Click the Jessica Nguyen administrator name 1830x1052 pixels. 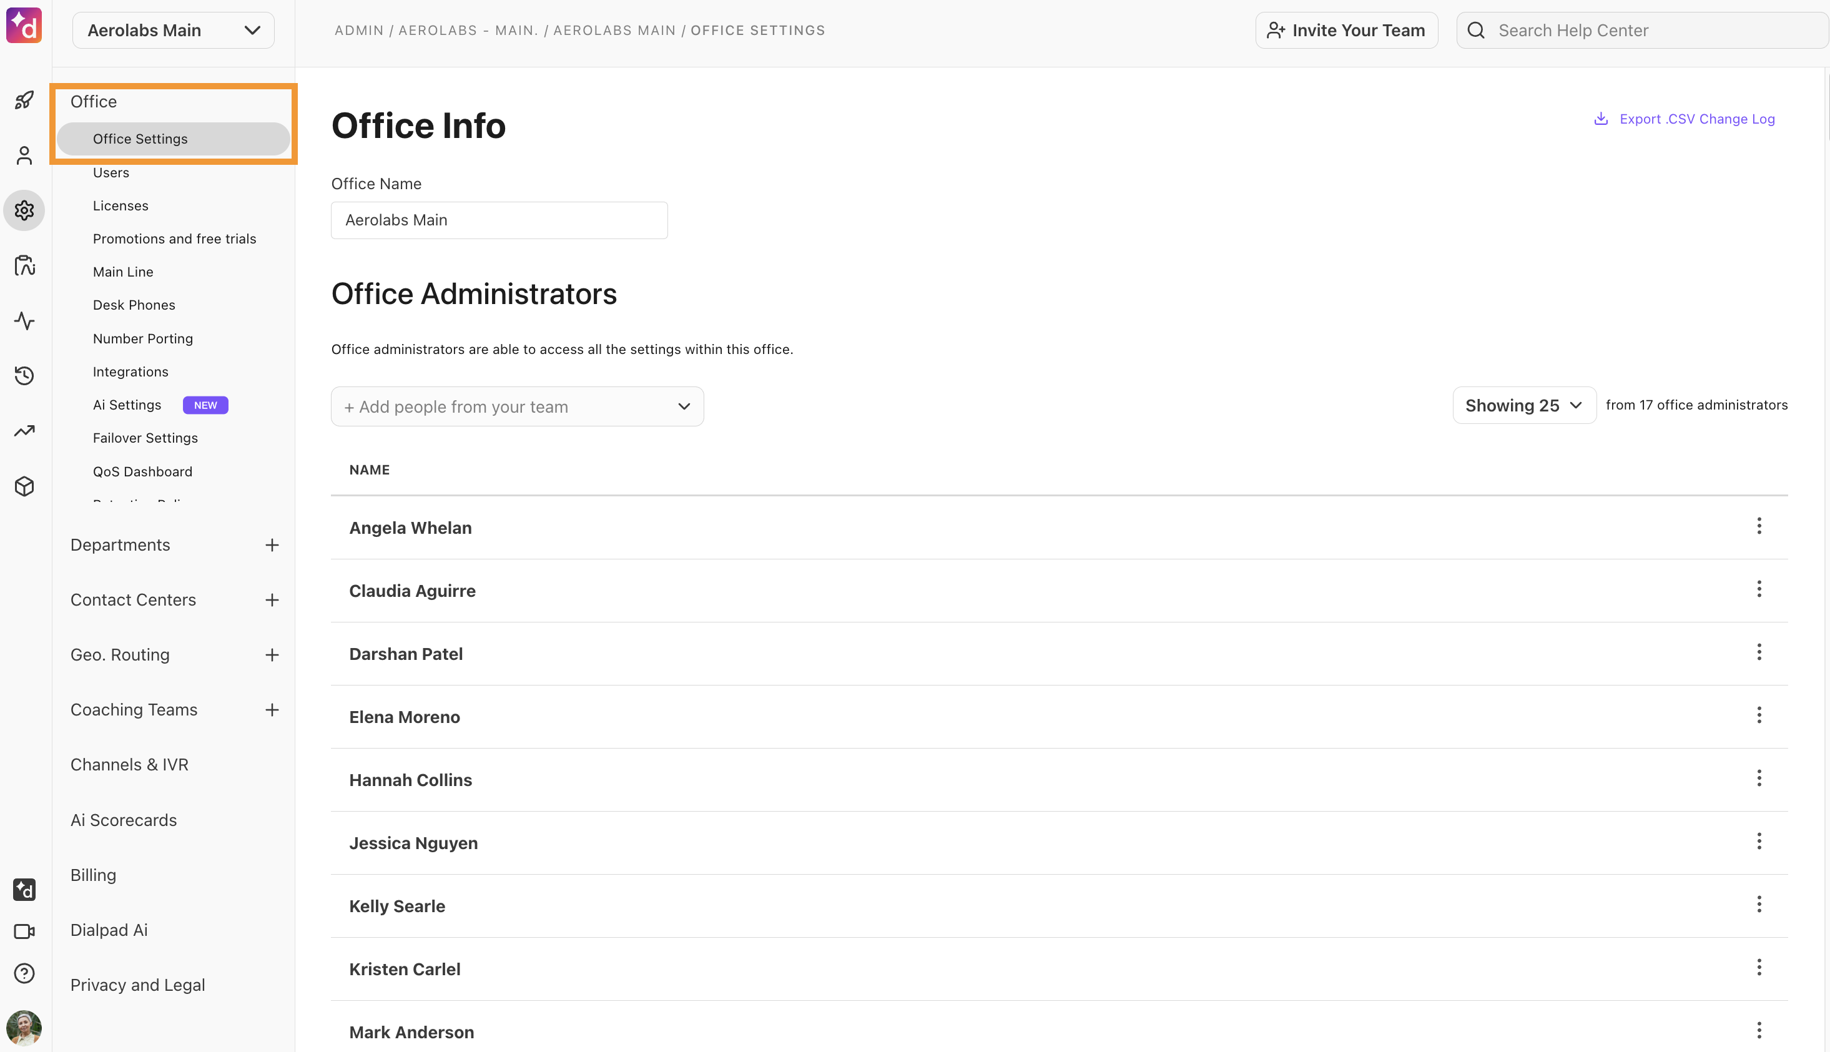(x=413, y=843)
